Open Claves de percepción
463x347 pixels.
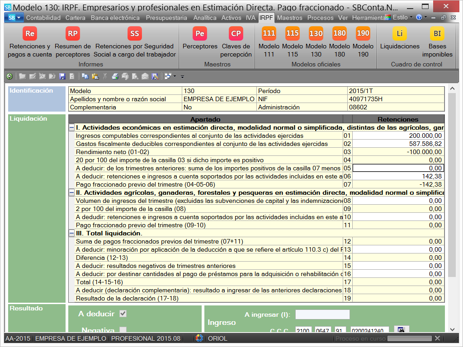pos(236,42)
